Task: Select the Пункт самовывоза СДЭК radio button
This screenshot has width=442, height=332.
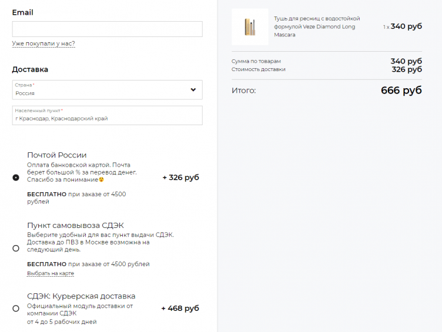Action: pyautogui.click(x=16, y=248)
